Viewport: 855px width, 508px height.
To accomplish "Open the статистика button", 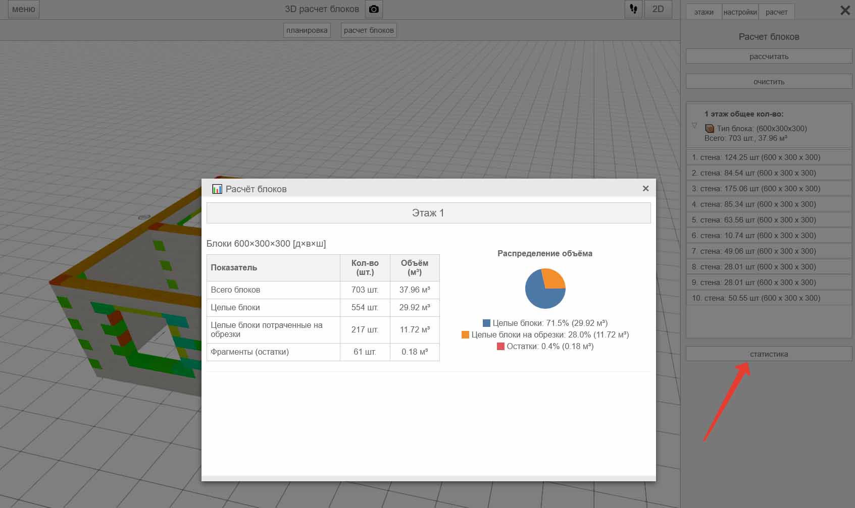I will pyautogui.click(x=769, y=354).
